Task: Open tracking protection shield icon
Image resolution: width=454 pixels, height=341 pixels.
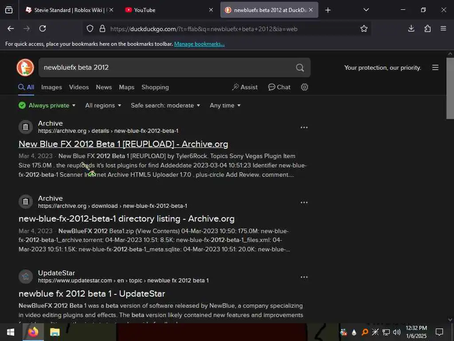Action: click(x=90, y=28)
